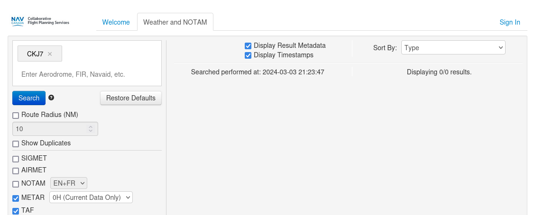Select the Weather and NOTAM tab
Viewport: 535px width, 215px height.
[x=175, y=22]
